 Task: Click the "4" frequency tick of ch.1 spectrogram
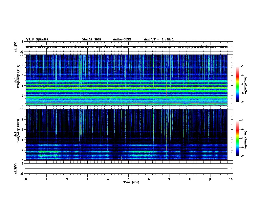23,86
